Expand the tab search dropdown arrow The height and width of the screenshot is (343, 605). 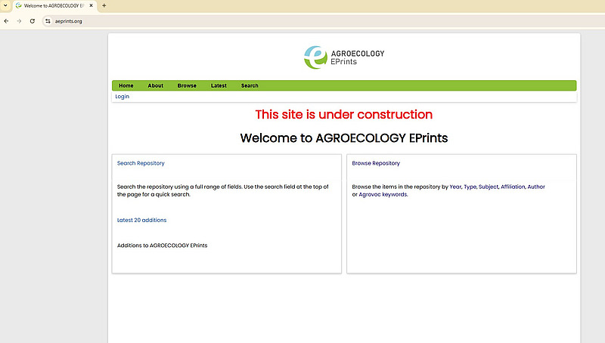(x=5, y=6)
